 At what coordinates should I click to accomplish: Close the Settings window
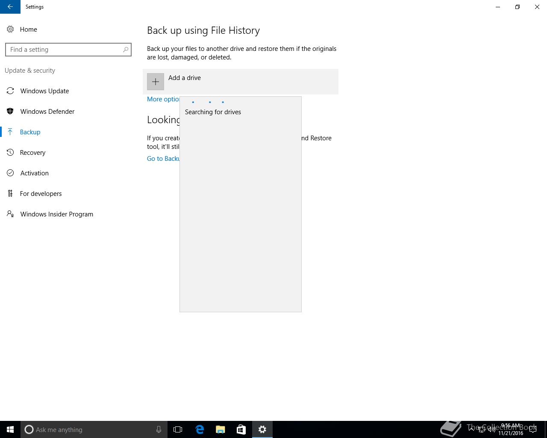click(x=537, y=7)
